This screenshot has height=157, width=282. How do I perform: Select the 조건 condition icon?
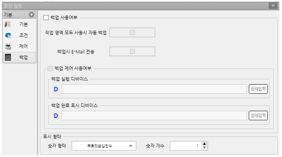click(x=8, y=35)
